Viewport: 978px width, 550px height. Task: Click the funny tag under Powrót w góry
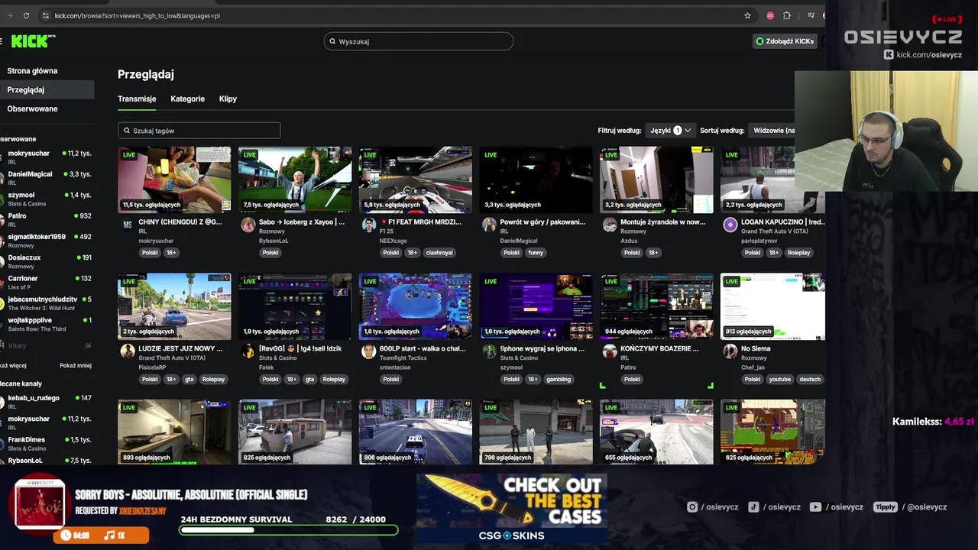536,253
